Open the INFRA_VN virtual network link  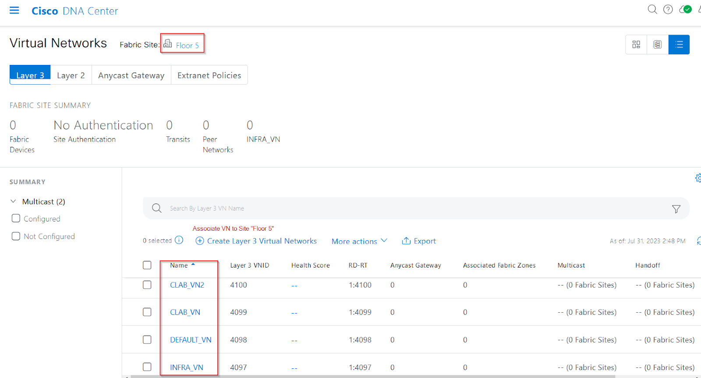[187, 367]
